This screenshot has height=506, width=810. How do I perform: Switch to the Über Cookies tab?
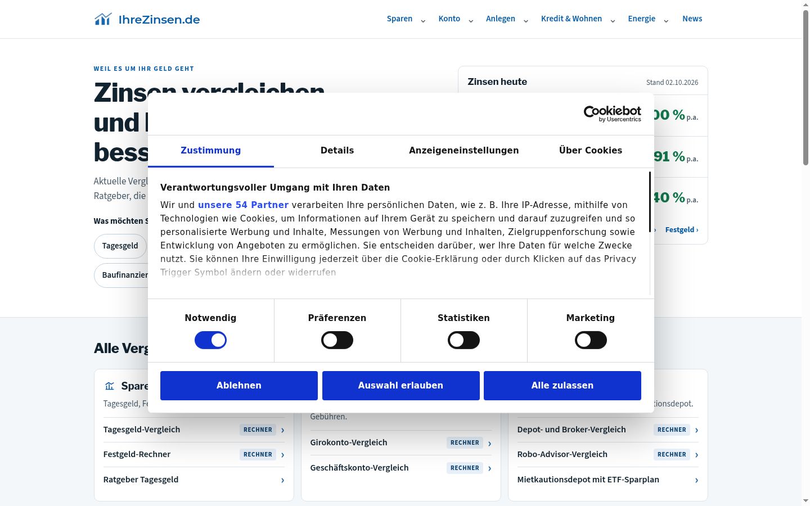coord(591,151)
